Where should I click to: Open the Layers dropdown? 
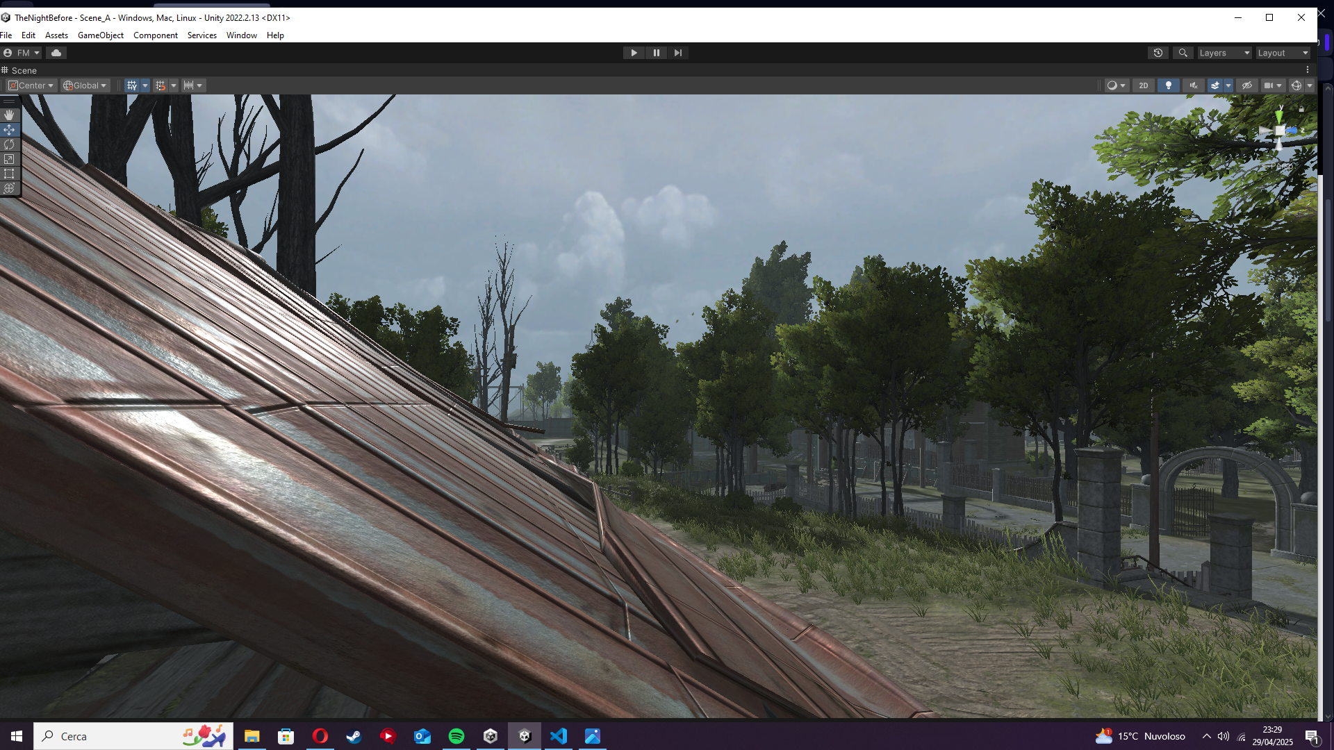click(x=1224, y=53)
